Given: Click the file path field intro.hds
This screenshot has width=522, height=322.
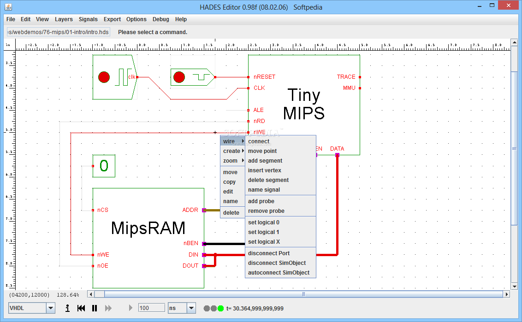Looking at the screenshot, I should (x=59, y=32).
